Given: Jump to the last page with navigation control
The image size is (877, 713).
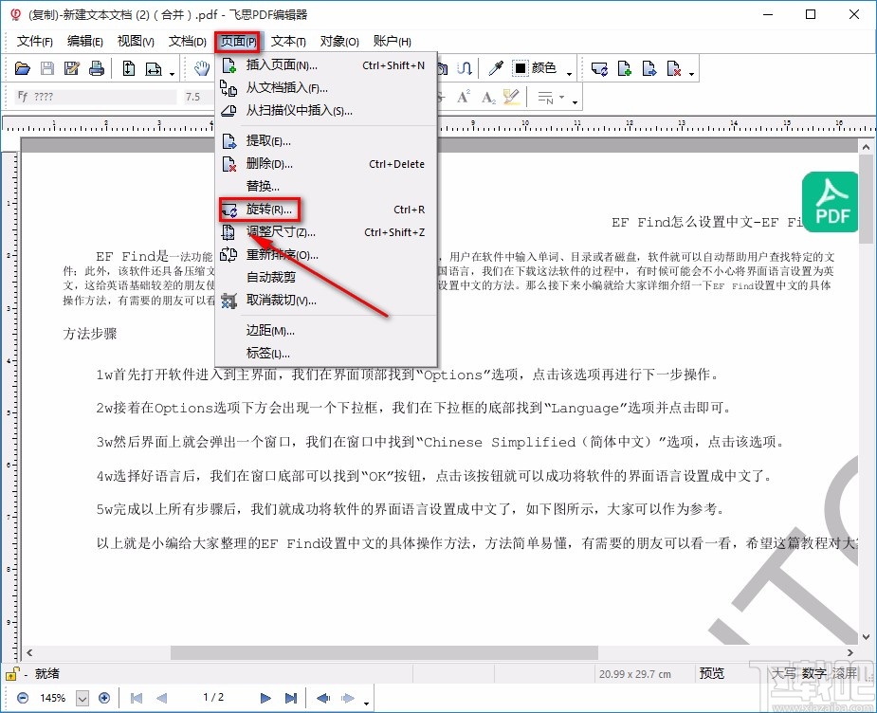Looking at the screenshot, I should [293, 698].
